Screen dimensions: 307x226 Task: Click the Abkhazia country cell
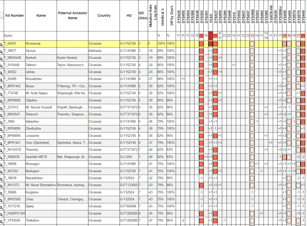[x=96, y=51]
